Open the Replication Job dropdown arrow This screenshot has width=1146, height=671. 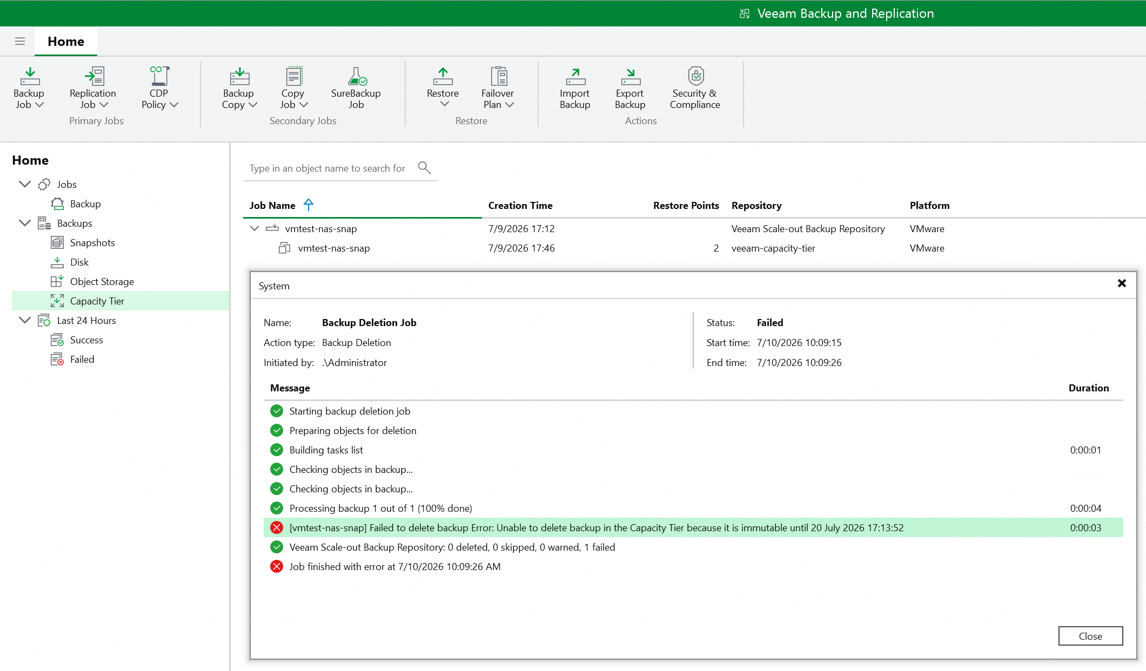[x=104, y=105]
